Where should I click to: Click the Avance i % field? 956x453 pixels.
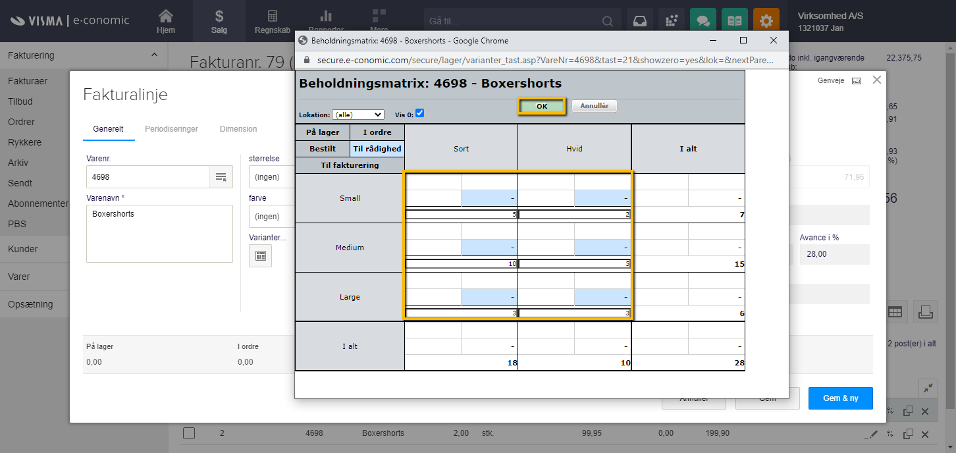click(835, 255)
